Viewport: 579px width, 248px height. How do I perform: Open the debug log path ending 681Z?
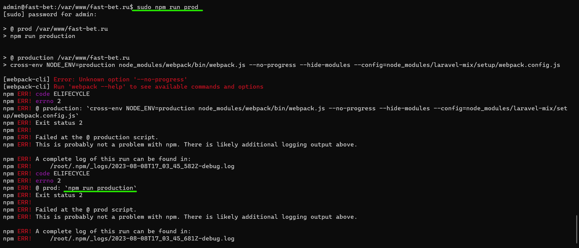point(142,239)
